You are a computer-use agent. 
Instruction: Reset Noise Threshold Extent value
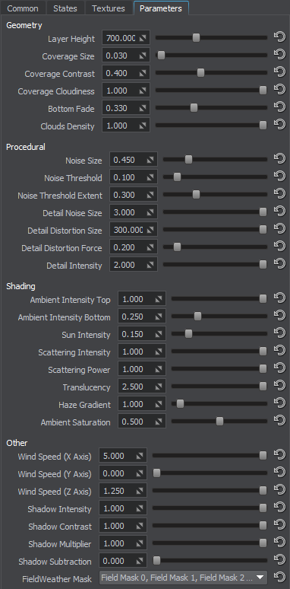tap(279, 194)
